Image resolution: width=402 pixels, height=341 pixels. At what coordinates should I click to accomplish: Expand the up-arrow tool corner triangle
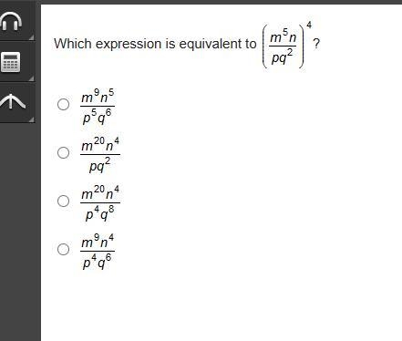32,119
